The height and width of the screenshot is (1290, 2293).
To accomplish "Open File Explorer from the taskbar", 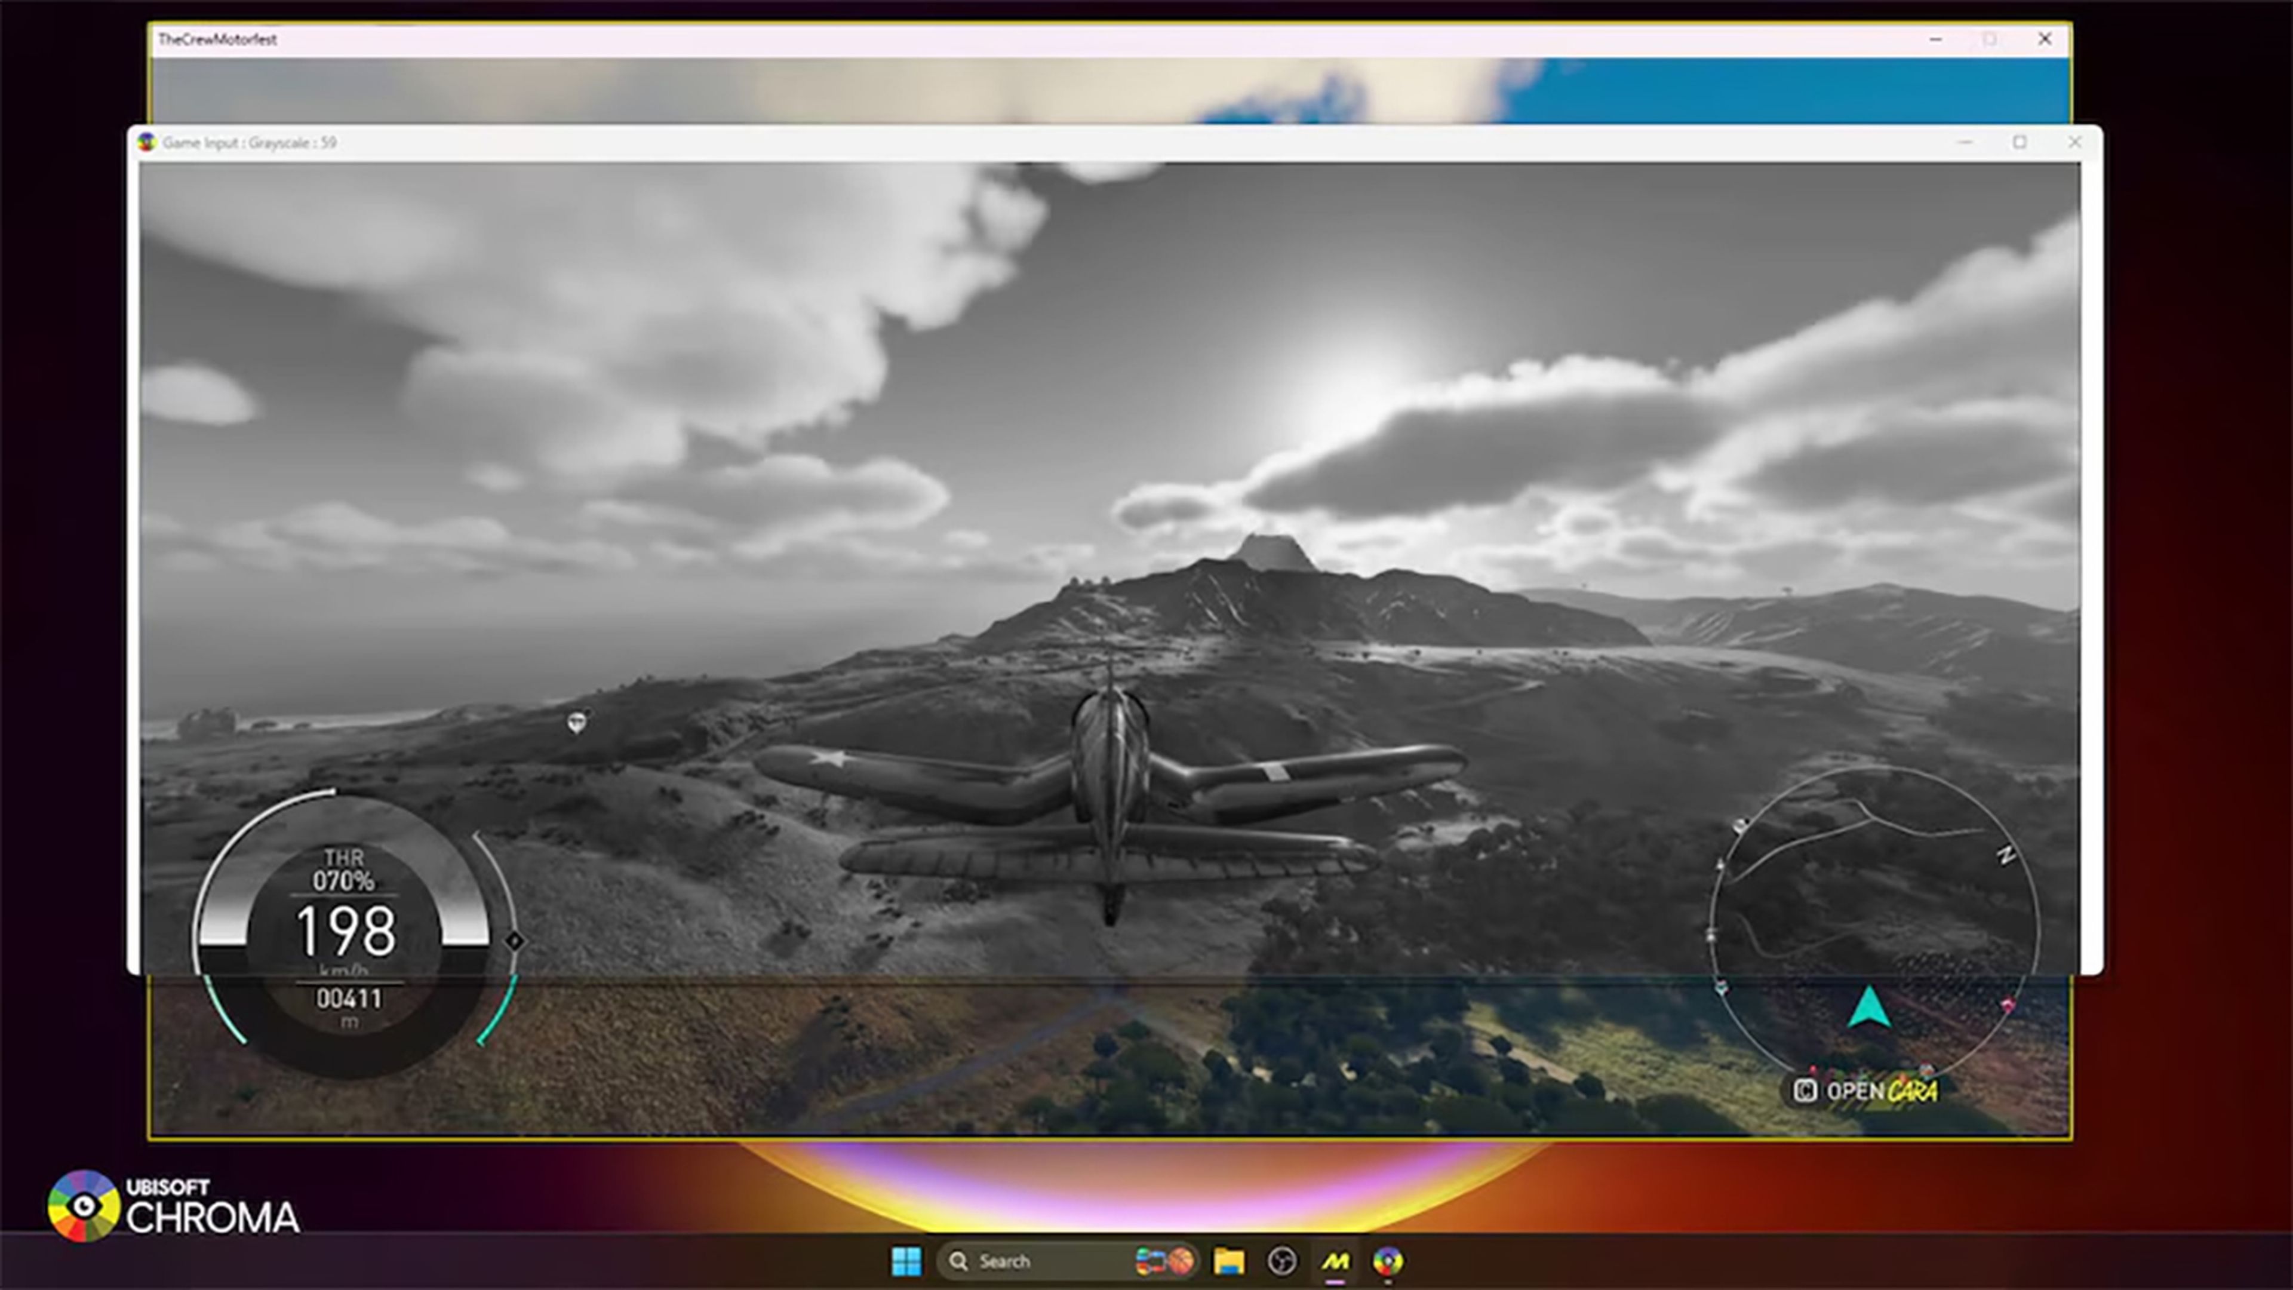I will [1228, 1261].
